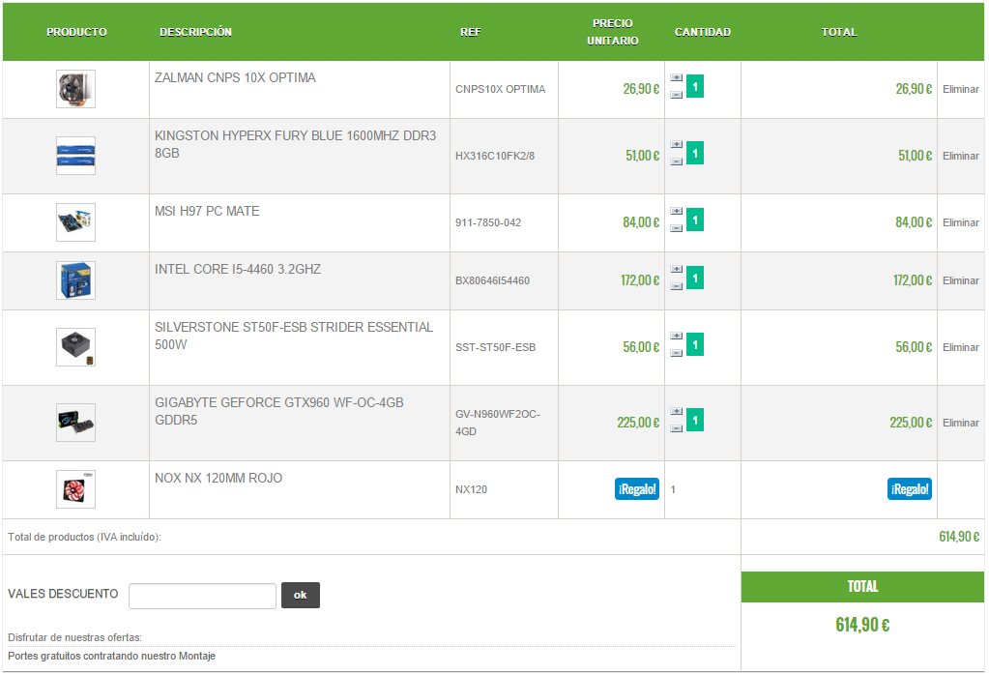Remove Kingston HyperX Fury with Eliminar

(961, 156)
